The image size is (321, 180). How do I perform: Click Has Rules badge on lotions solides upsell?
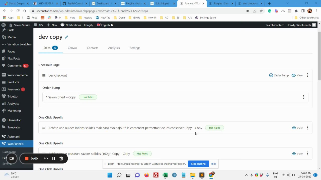click(214, 128)
